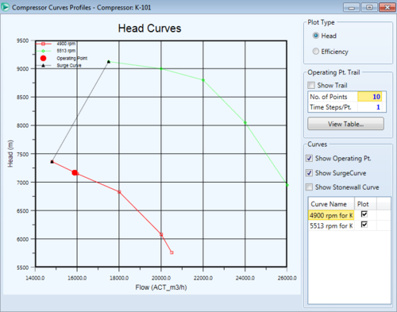Minimize the Compressor Curves Profiles window
This screenshot has width=397, height=312.
351,7
